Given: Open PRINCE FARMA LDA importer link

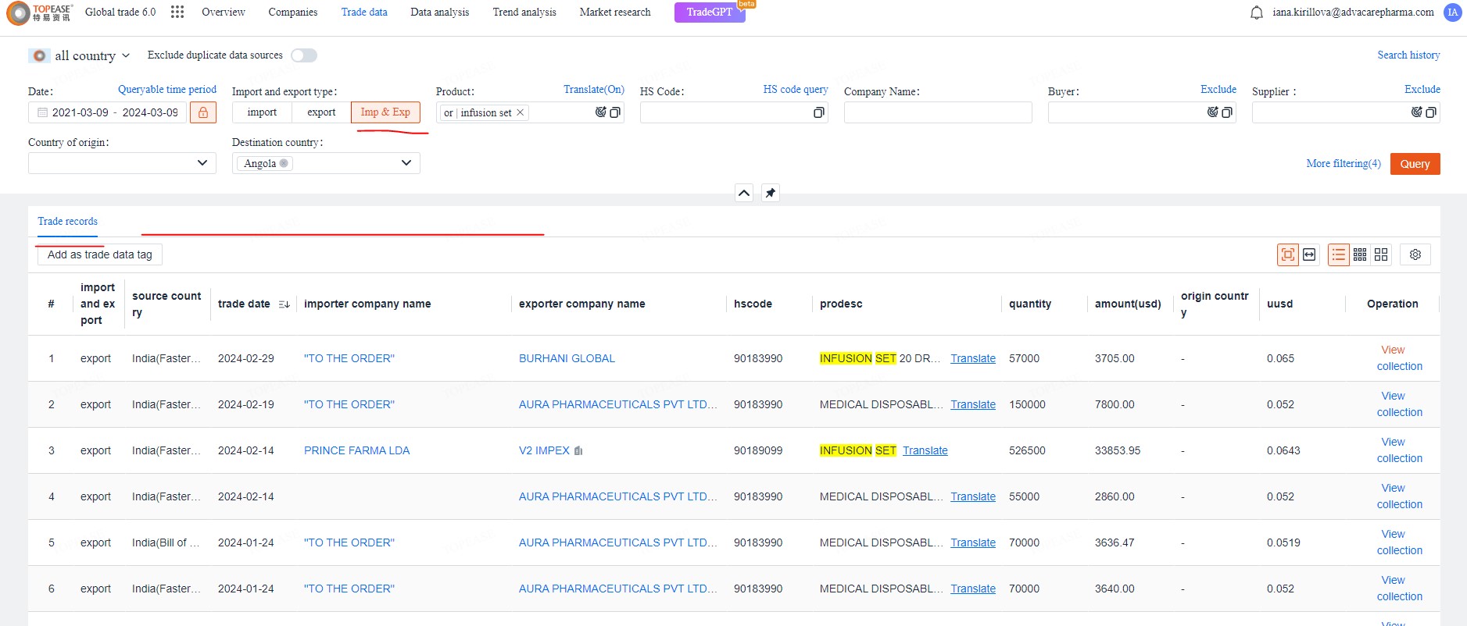Looking at the screenshot, I should pyautogui.click(x=356, y=450).
